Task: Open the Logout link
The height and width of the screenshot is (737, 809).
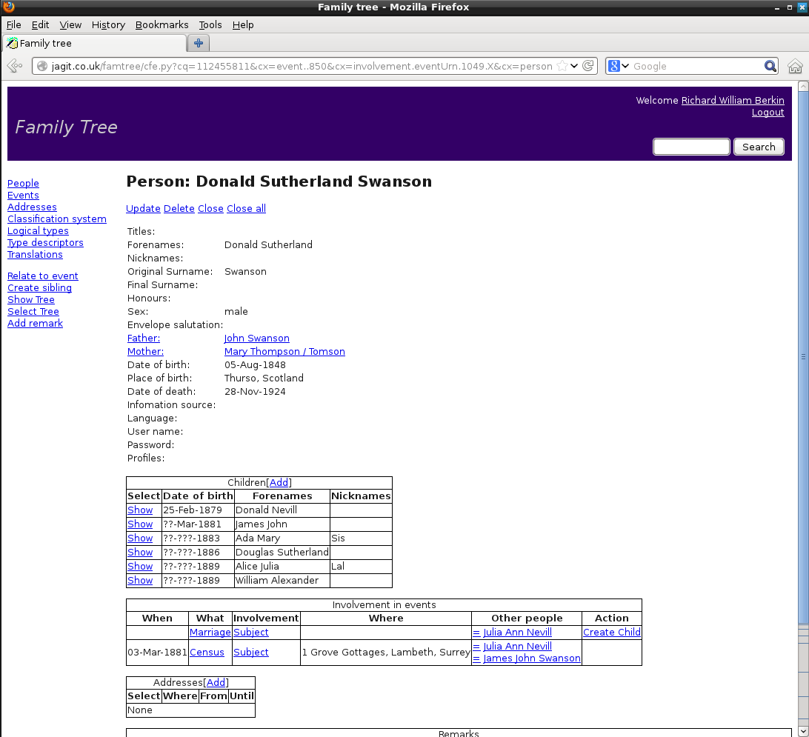Action: (768, 112)
